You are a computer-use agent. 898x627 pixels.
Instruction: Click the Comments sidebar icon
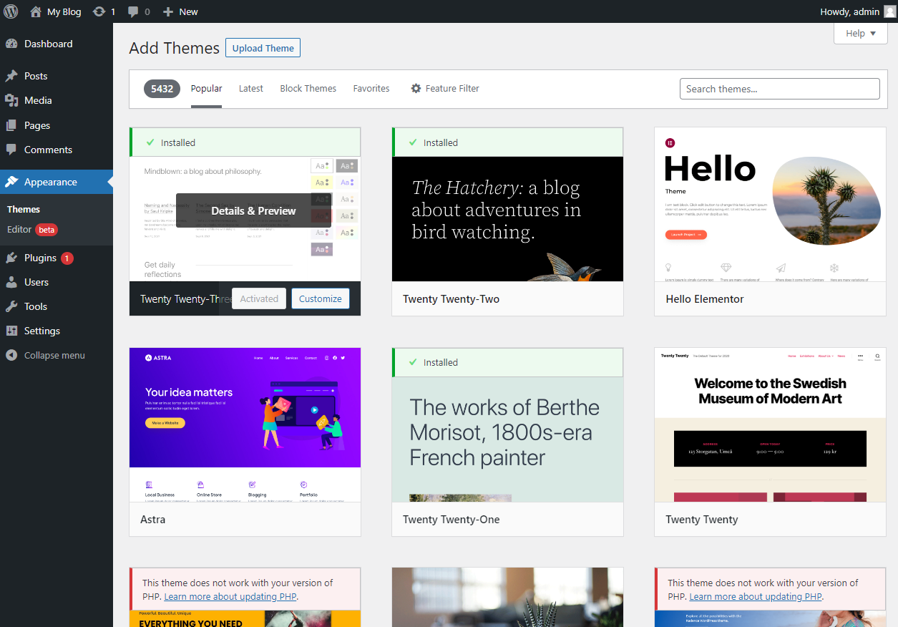pos(11,150)
